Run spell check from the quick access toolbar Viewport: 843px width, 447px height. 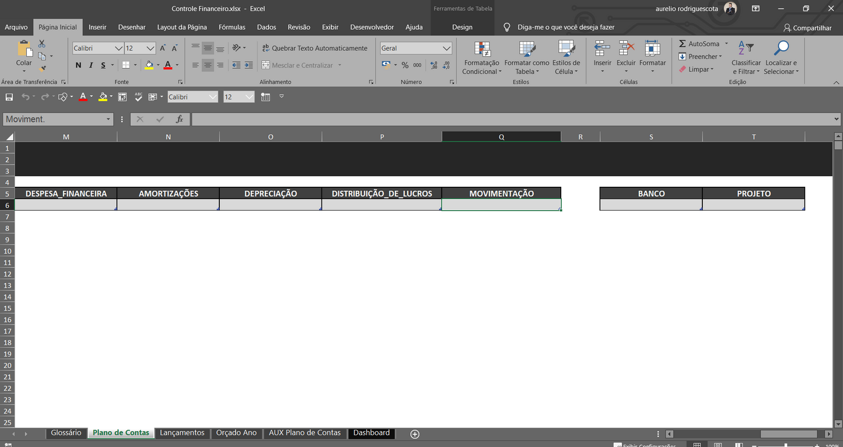(138, 96)
